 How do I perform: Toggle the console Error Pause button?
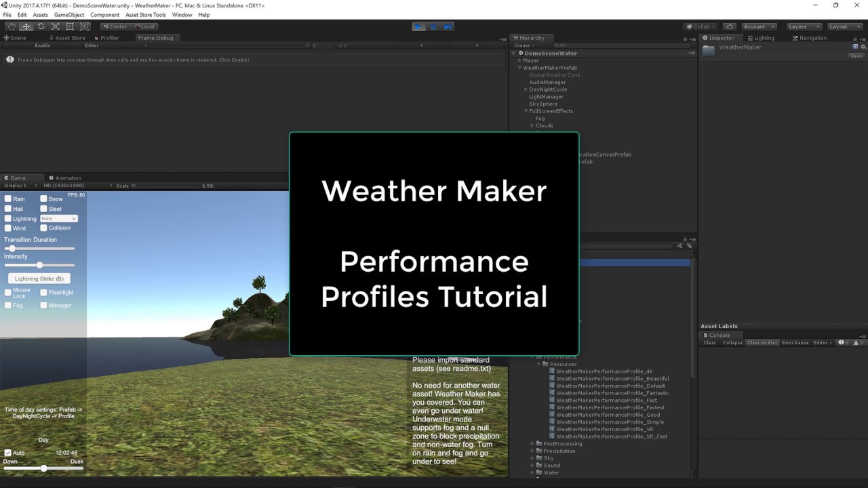tap(795, 343)
